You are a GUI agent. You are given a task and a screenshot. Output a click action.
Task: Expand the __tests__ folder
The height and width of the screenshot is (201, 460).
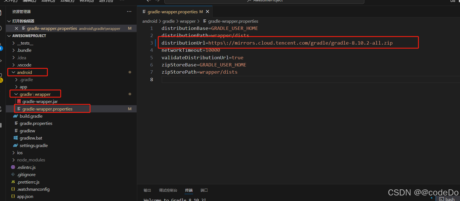pyautogui.click(x=14, y=43)
